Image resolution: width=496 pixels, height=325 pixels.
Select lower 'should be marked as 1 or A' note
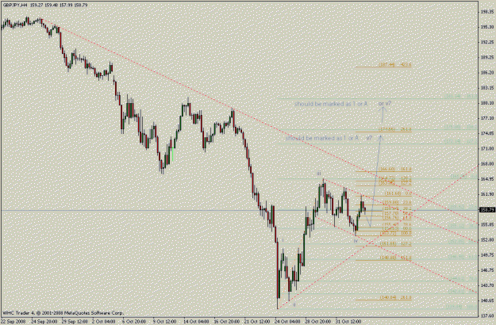[322, 138]
